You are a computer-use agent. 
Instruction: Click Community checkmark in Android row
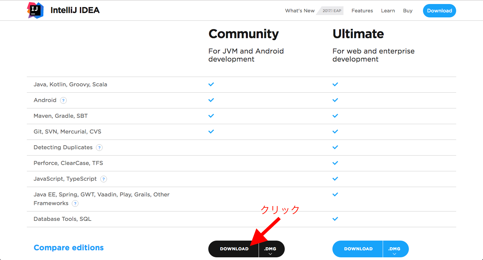(x=211, y=100)
